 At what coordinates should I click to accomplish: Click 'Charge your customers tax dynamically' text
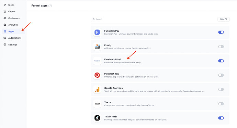pos(129,105)
